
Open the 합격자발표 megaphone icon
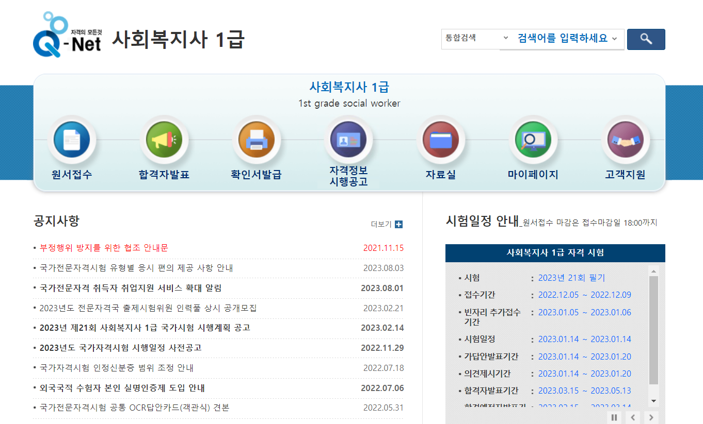pyautogui.click(x=164, y=140)
